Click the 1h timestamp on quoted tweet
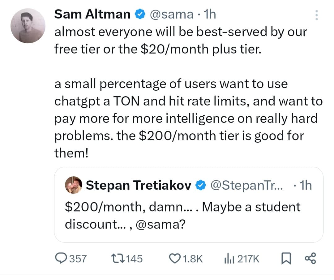The height and width of the screenshot is (280, 334). [306, 185]
